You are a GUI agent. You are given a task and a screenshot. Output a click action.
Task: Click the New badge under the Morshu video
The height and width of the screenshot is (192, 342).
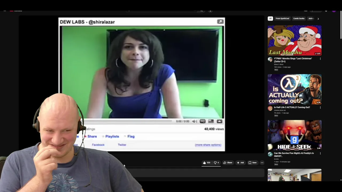tap(276, 70)
